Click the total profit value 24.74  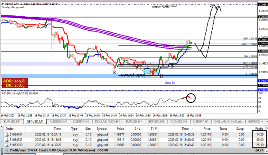pos(259,150)
